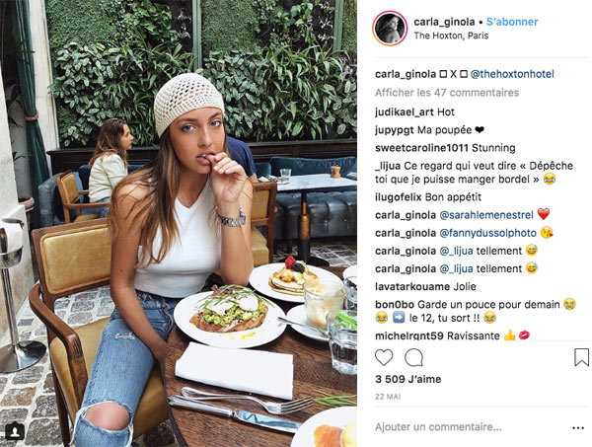
Task: View the 3 509 J'aime likes list
Action: click(x=408, y=379)
